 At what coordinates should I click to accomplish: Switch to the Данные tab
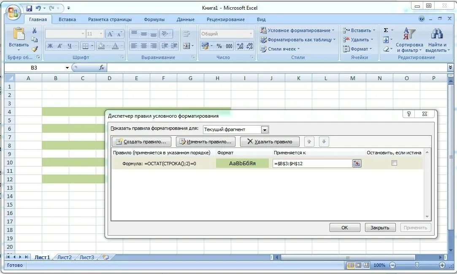[185, 19]
